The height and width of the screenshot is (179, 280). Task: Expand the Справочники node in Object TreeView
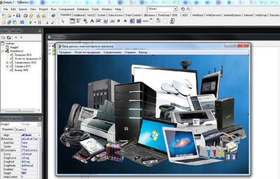[x=7, y=62]
